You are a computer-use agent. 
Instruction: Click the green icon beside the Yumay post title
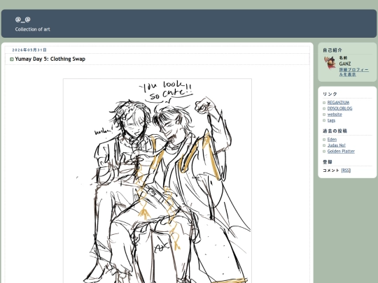click(12, 59)
